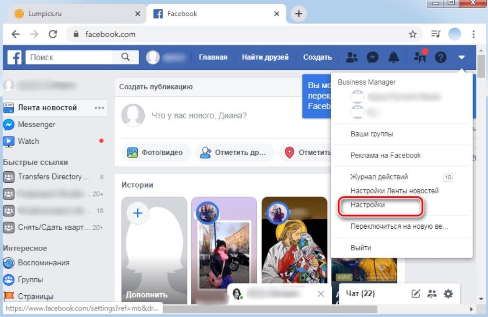Open Найти друзей link
488x317 pixels.
[265, 57]
